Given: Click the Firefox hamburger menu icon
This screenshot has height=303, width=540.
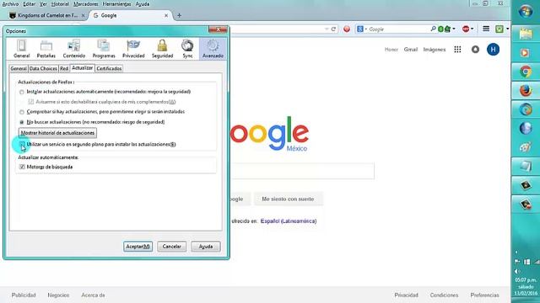Looking at the screenshot, I should pyautogui.click(x=486, y=29).
